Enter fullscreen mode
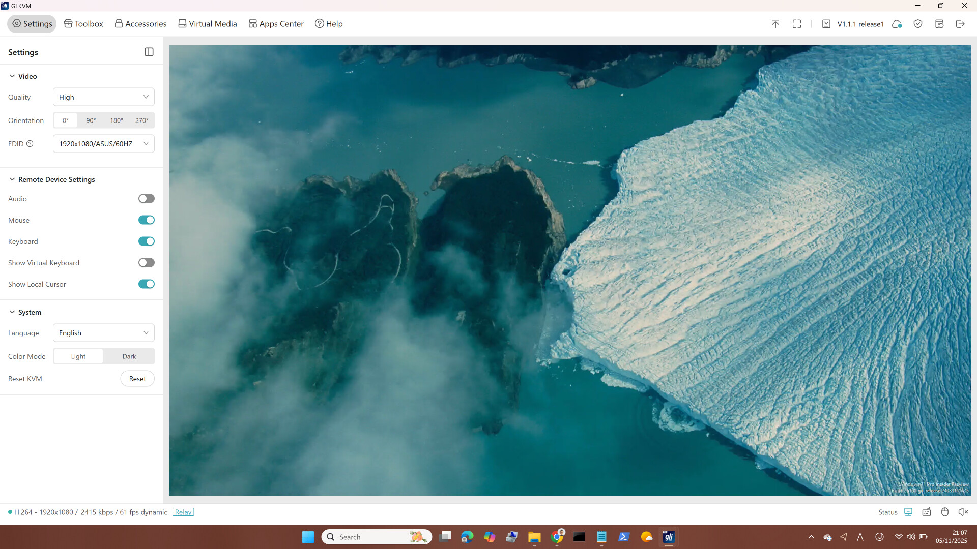 pyautogui.click(x=796, y=24)
